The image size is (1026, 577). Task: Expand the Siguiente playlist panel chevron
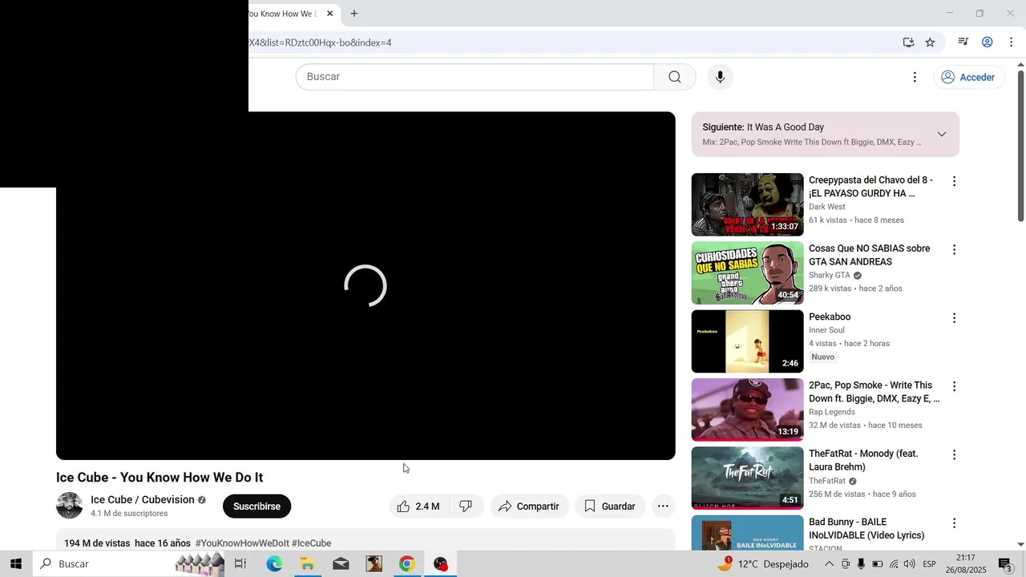[x=942, y=134]
